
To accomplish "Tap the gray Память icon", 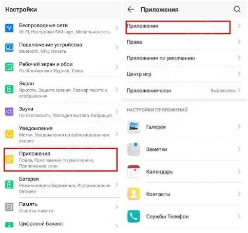I will click(x=9, y=207).
